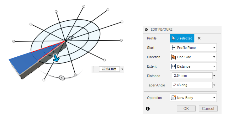
Task: Click the New Body operation icon
Action: (x=173, y=98)
